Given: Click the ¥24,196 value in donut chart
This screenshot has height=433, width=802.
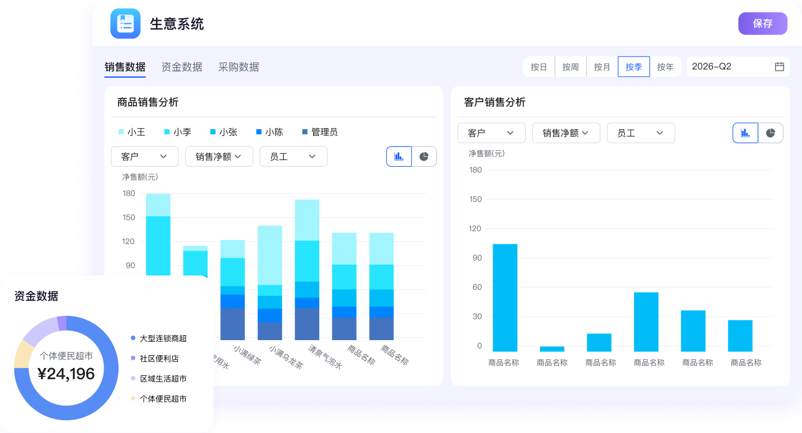Looking at the screenshot, I should pos(66,374).
